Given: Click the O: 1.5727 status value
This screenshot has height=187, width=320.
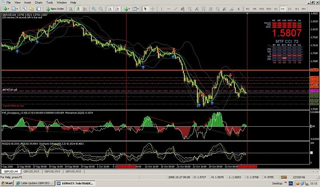Looking at the screenshot, I should (199, 177).
